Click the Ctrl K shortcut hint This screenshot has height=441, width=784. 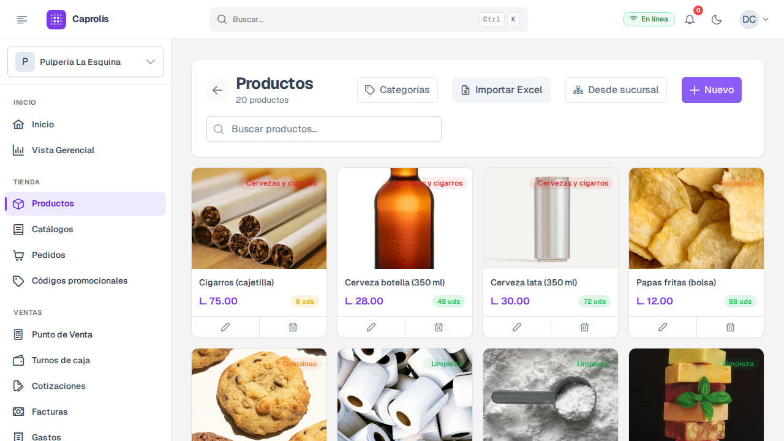tap(499, 20)
